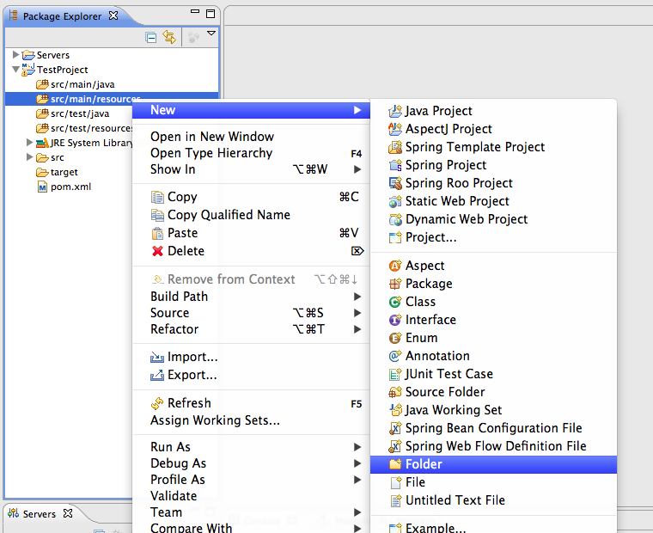
Task: Select Spring Bean Configuration File
Action: [493, 428]
